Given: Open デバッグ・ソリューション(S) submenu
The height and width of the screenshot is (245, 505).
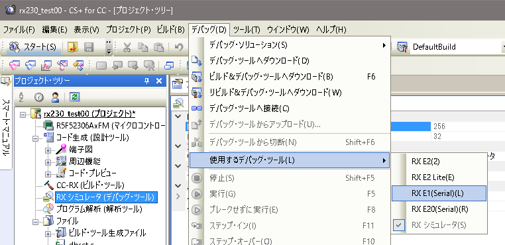Looking at the screenshot, I should 289,45.
